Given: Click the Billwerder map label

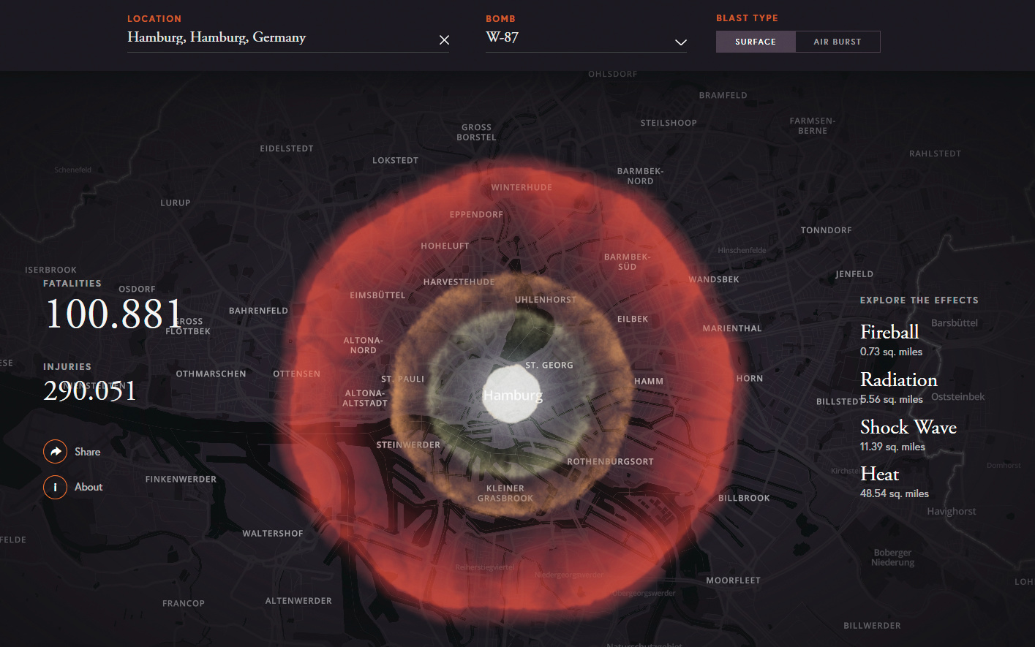Looking at the screenshot, I should (872, 626).
